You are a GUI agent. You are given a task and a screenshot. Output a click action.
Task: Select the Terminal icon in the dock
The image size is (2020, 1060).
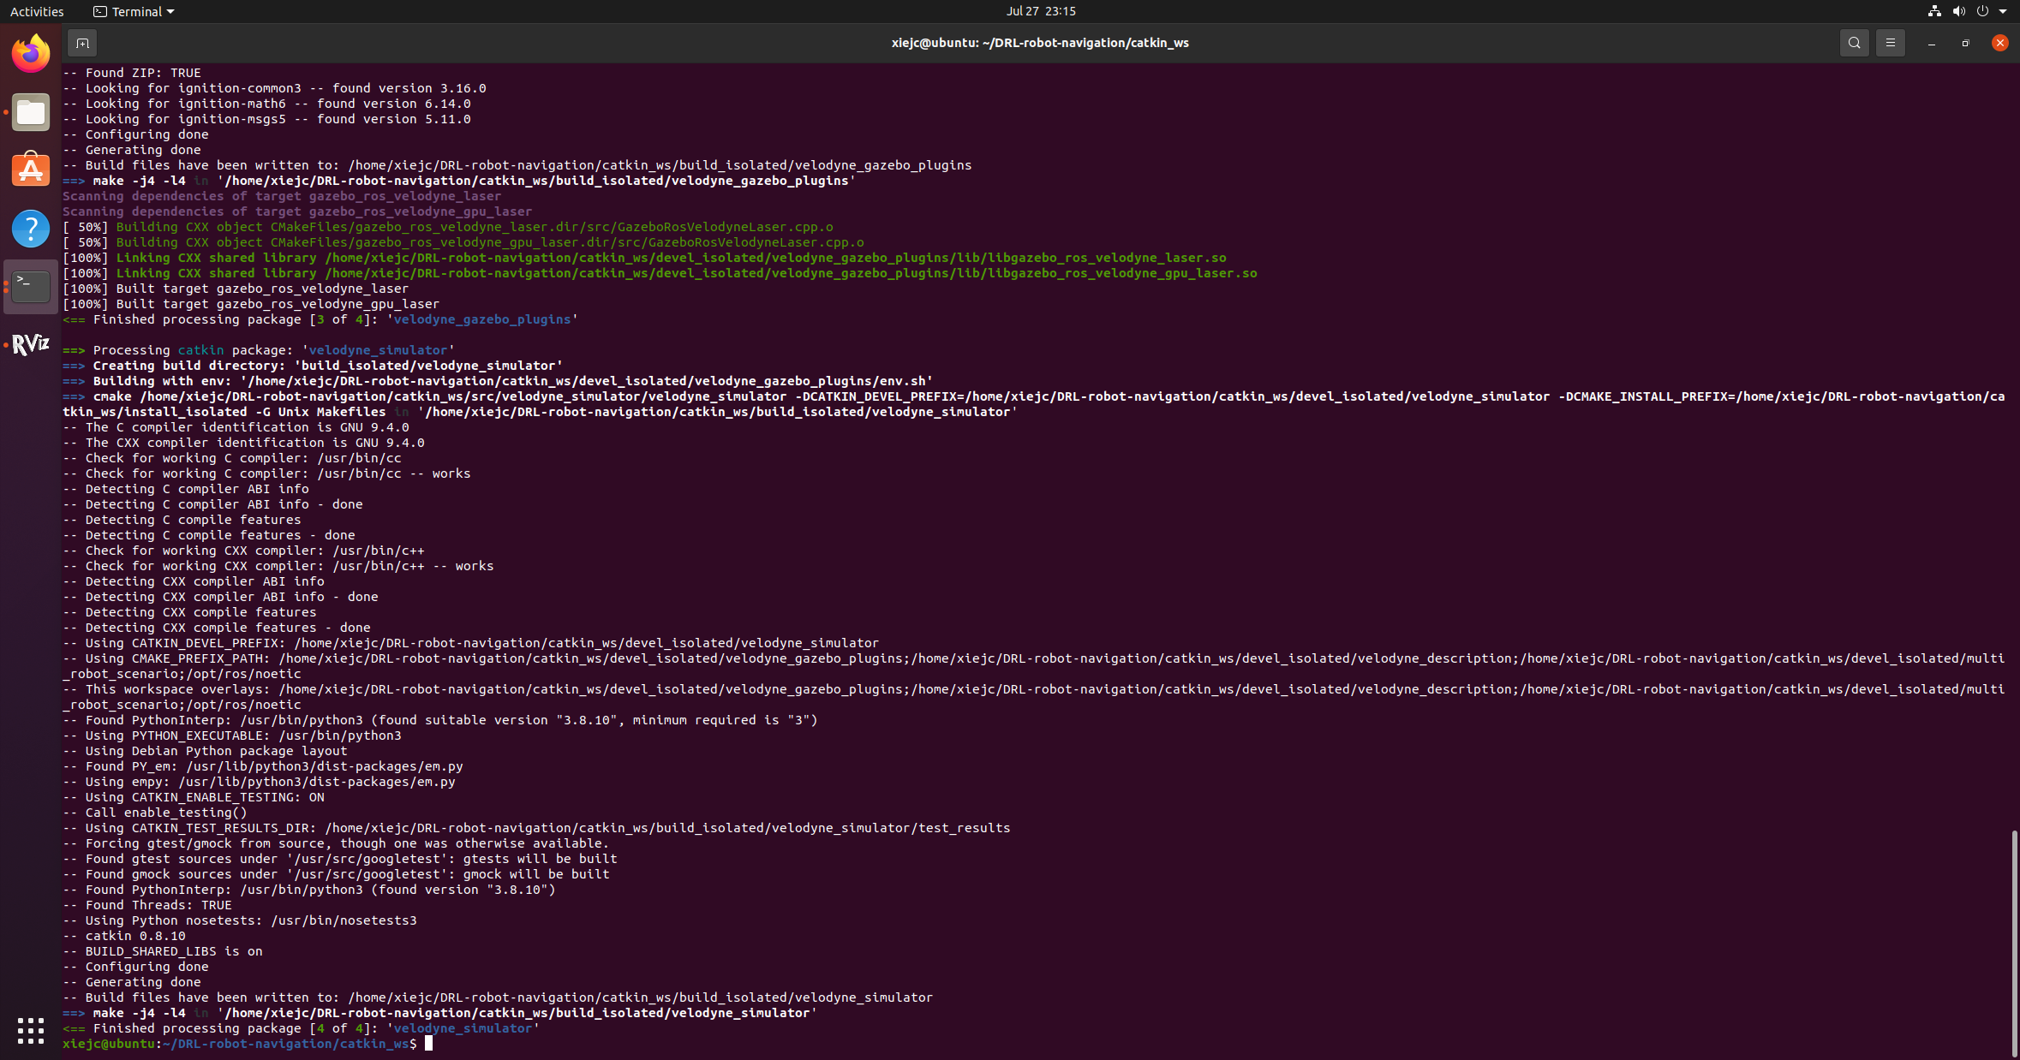(30, 286)
